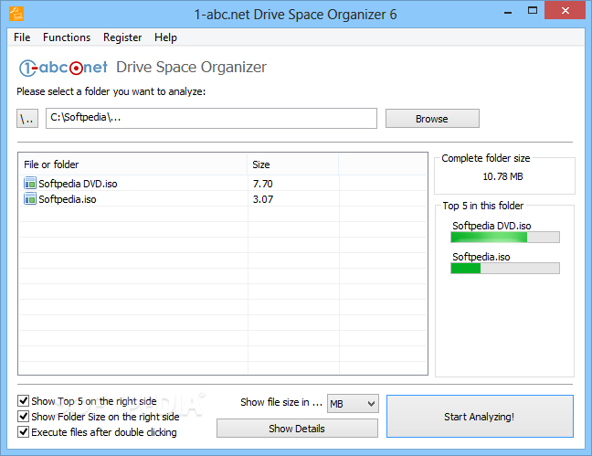Click the 7.70 size value
Viewport: 592px width, 456px height.
point(263,184)
